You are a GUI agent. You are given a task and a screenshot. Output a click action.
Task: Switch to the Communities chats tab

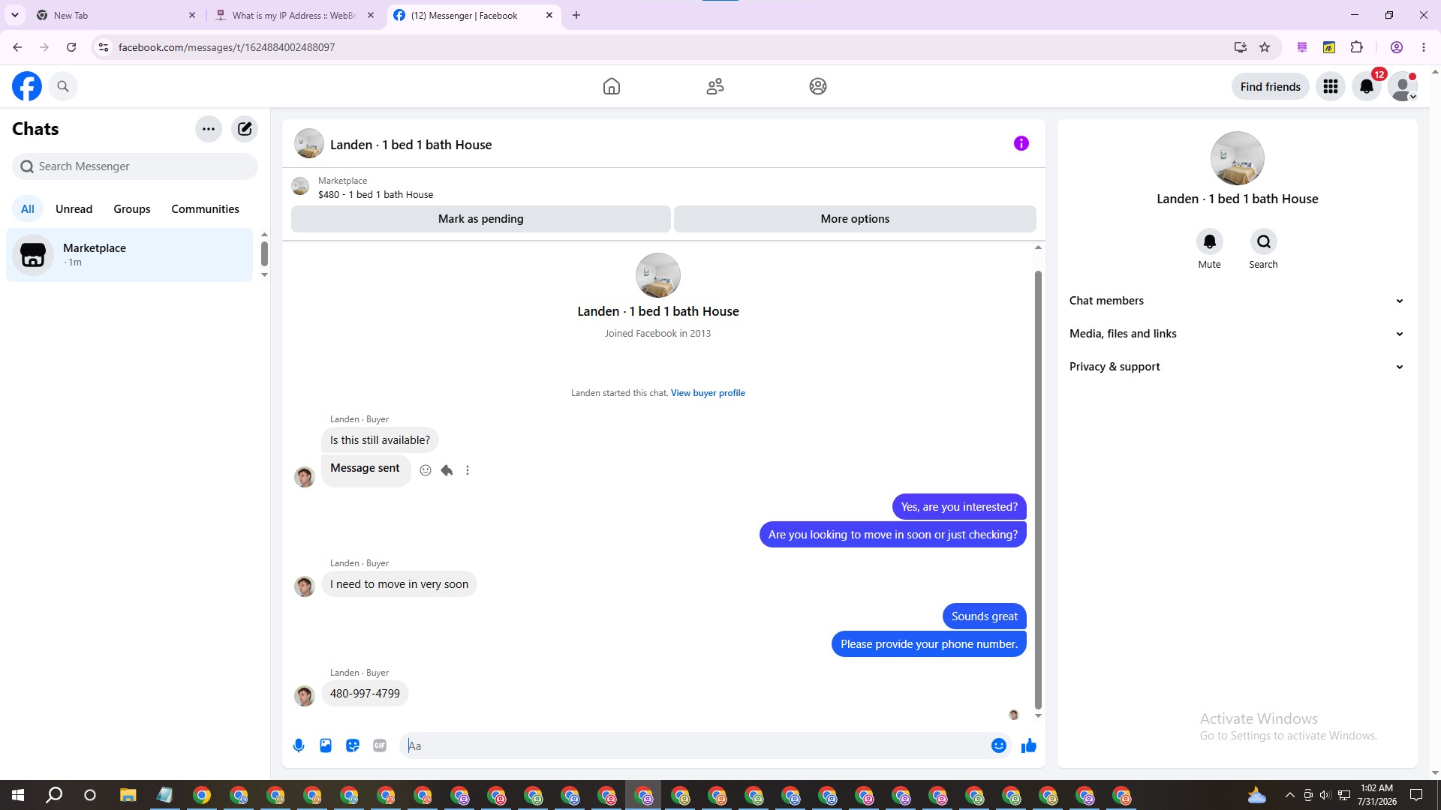205,209
